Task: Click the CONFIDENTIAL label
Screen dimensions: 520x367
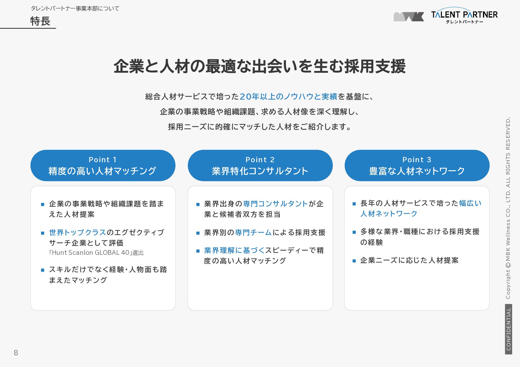Action: (508, 329)
